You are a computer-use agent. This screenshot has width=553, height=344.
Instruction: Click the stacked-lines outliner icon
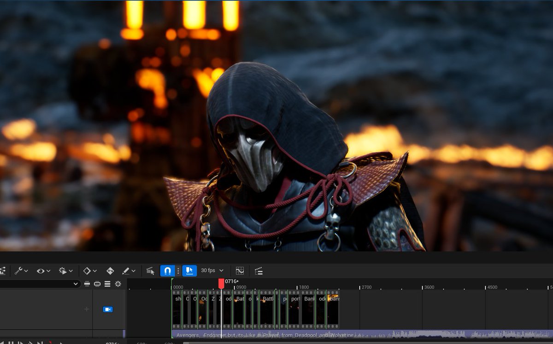pos(107,284)
